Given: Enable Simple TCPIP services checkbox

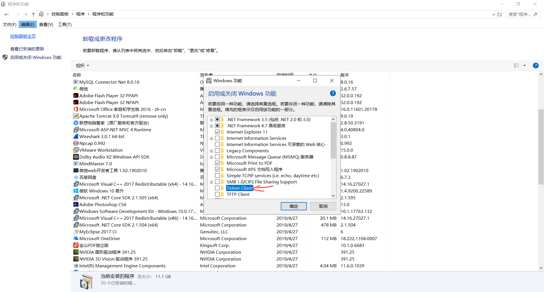Looking at the screenshot, I should click(x=217, y=176).
